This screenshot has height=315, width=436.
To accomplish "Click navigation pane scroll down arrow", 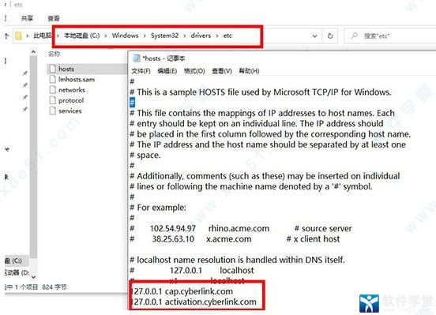I will click(33, 277).
